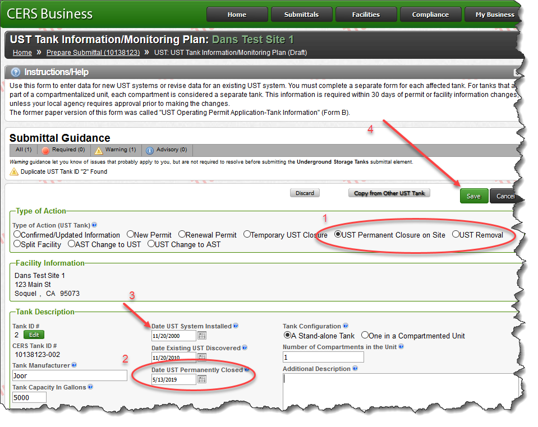Choose One in a Compartmented Unit
This screenshot has width=538, height=427.
(x=365, y=336)
